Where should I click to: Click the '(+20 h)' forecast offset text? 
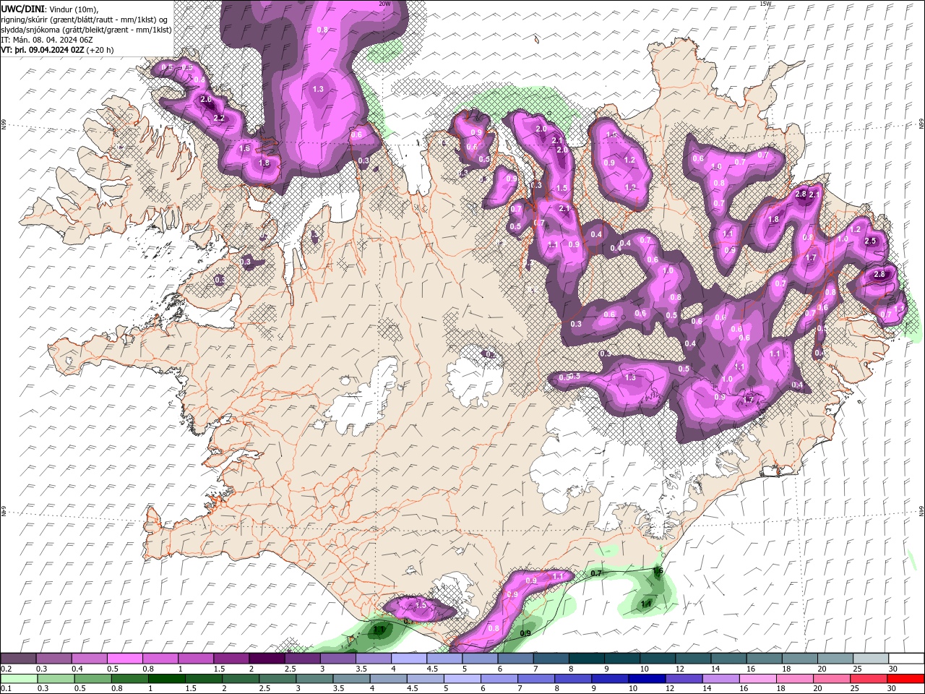[x=100, y=50]
